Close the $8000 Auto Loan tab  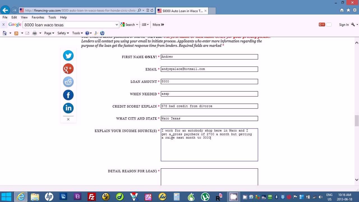click(205, 11)
